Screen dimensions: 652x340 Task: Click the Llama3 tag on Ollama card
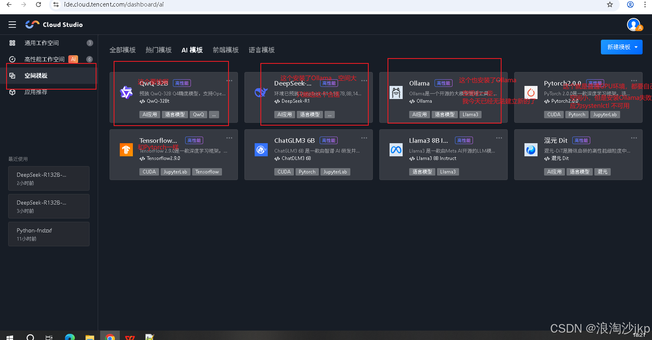[x=470, y=115]
